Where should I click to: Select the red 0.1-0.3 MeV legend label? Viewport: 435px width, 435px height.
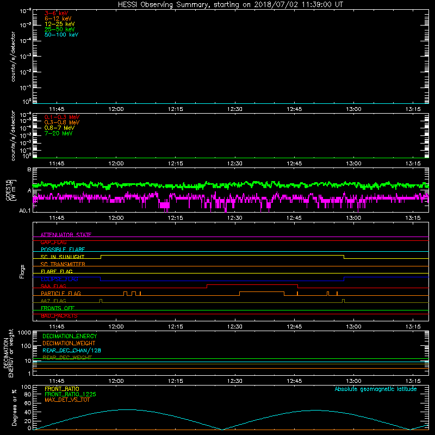(62, 117)
